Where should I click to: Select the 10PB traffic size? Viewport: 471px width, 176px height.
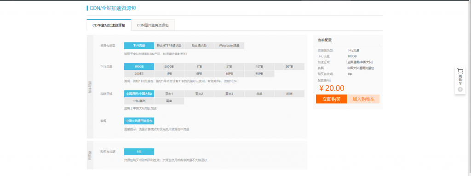click(x=229, y=74)
